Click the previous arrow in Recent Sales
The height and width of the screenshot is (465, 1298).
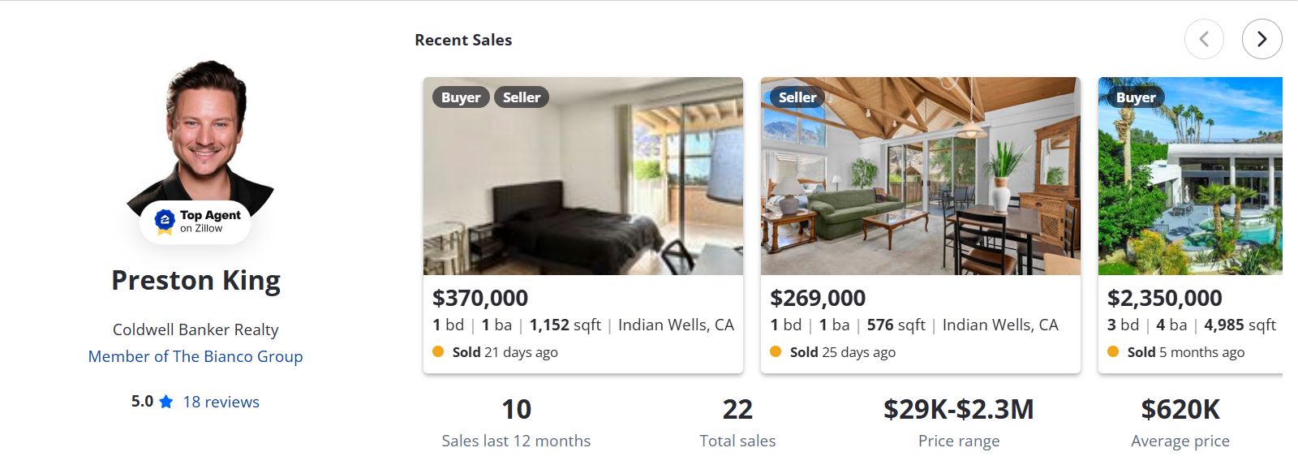tap(1204, 39)
